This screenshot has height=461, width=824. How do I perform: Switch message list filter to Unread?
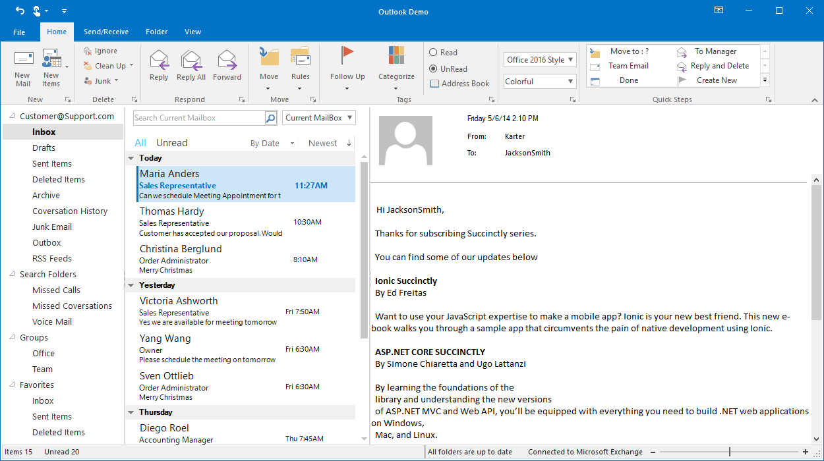click(171, 142)
